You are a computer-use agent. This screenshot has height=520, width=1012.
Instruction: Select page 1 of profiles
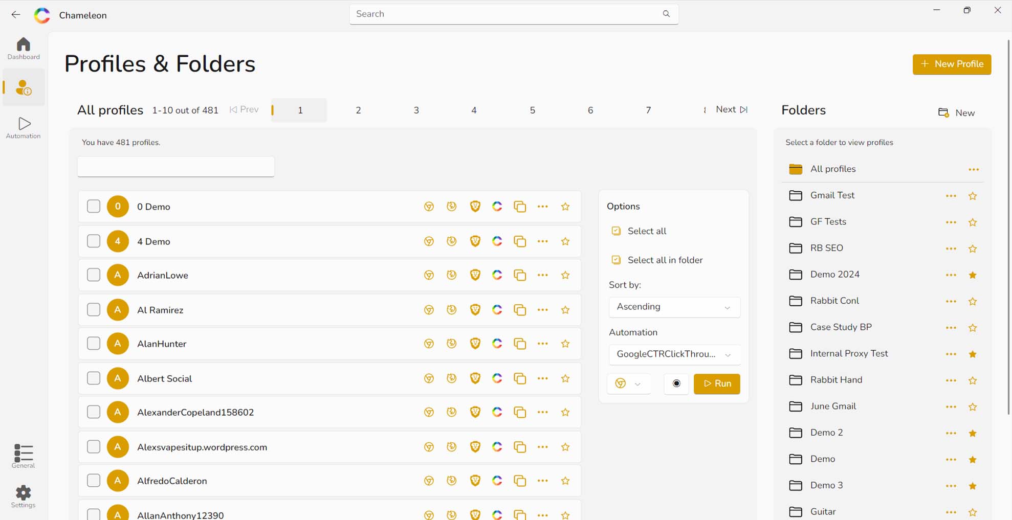(300, 110)
